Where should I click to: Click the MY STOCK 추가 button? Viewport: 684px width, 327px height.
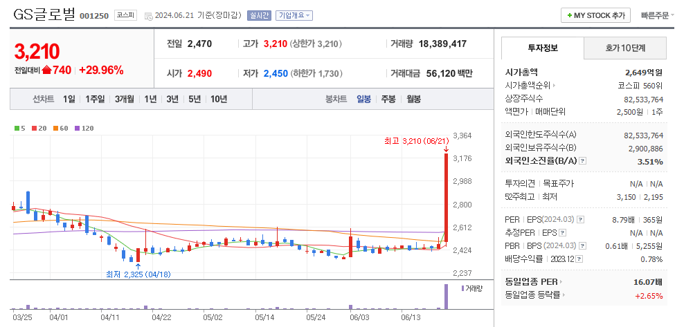pyautogui.click(x=595, y=16)
